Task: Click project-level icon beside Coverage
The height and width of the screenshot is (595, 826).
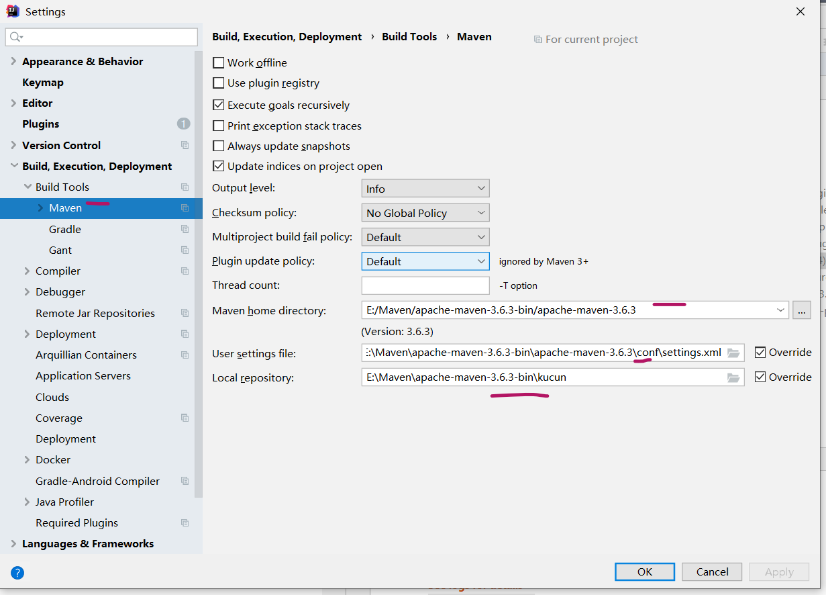Action: [185, 418]
